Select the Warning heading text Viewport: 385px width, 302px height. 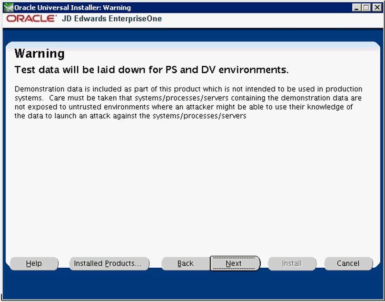point(39,53)
